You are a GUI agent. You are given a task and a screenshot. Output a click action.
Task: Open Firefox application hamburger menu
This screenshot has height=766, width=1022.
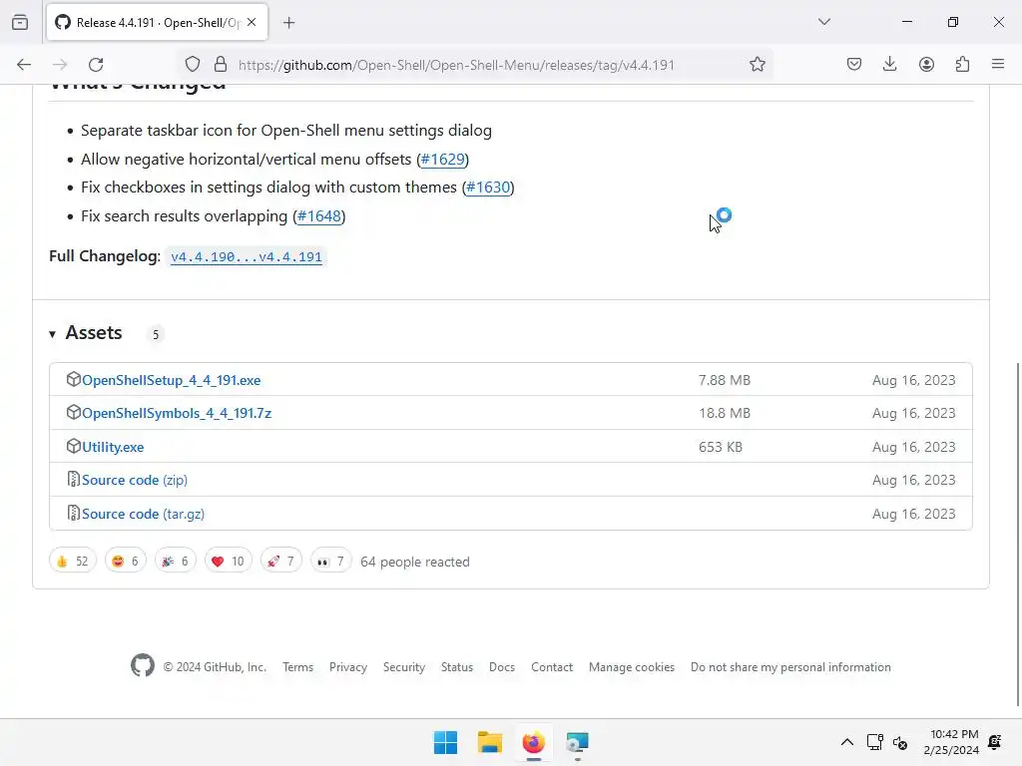998,65
